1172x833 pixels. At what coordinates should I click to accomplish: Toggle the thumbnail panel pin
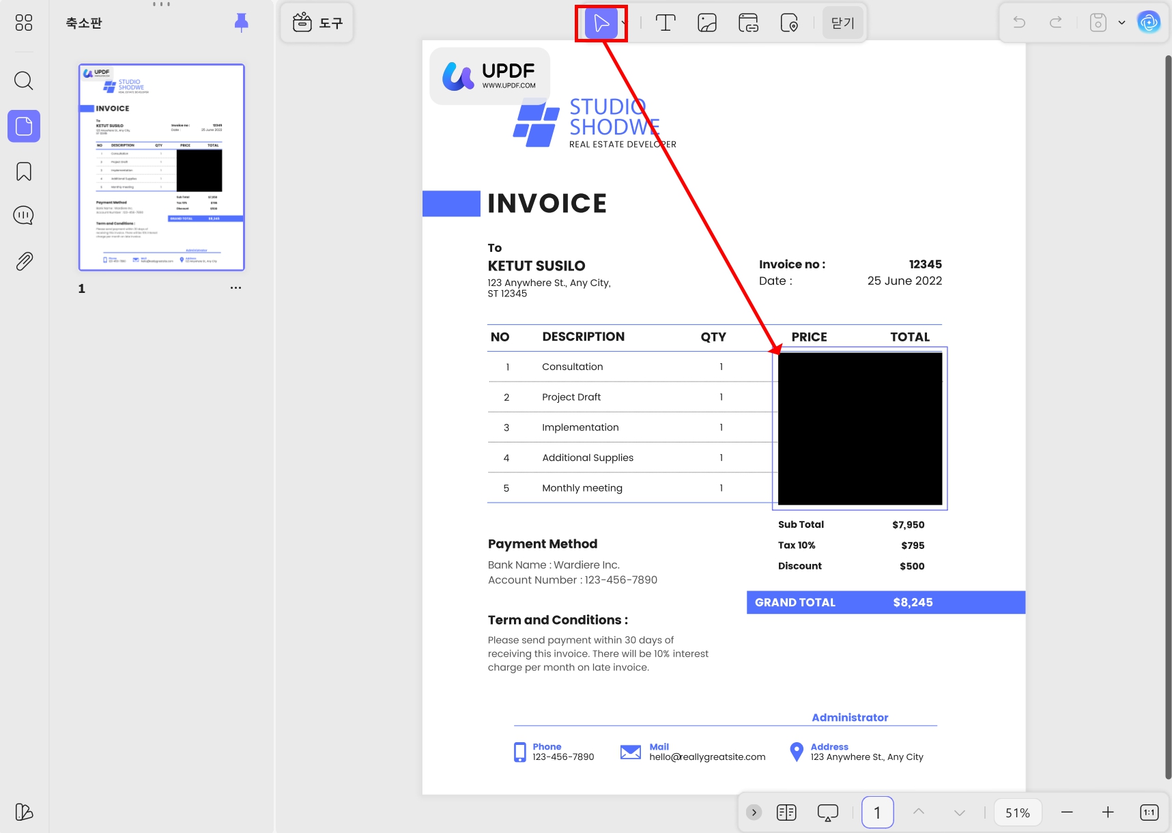241,23
